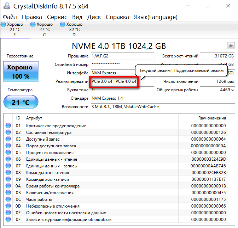
Task: Click the Возможности field with TRIM
Action: (x=163, y=107)
